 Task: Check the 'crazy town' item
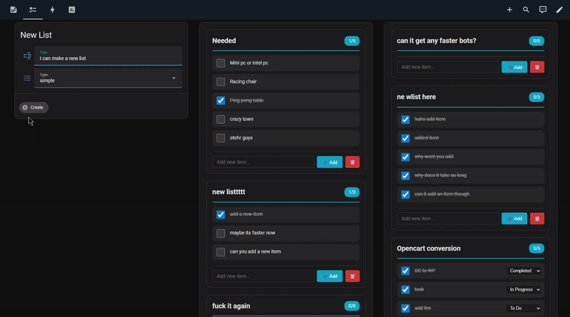(221, 119)
